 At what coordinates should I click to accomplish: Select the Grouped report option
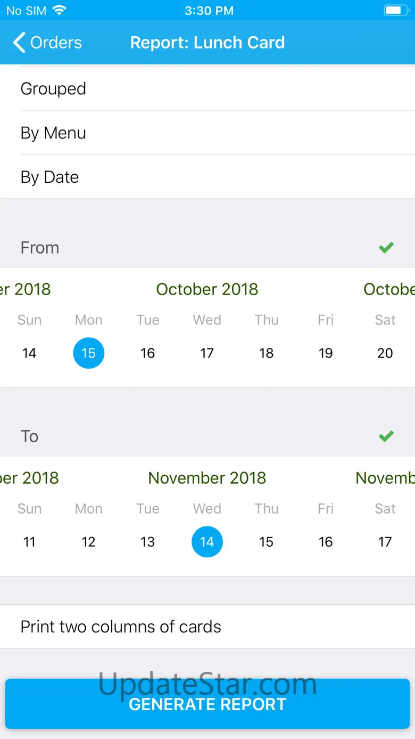[x=207, y=88]
